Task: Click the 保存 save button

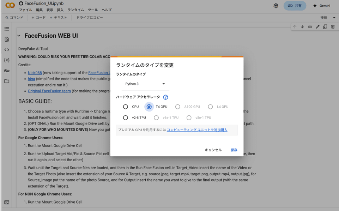Action: click(234, 150)
